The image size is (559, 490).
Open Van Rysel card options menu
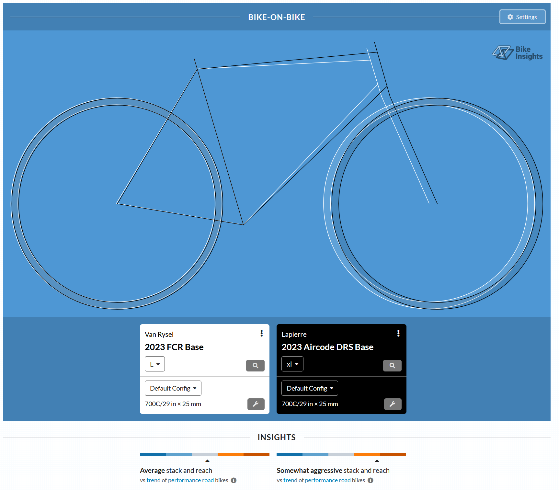coord(261,333)
